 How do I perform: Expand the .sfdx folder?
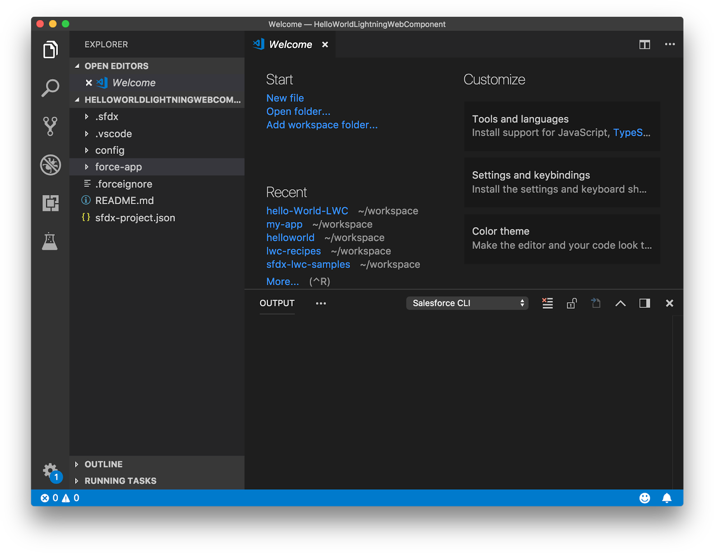157,117
